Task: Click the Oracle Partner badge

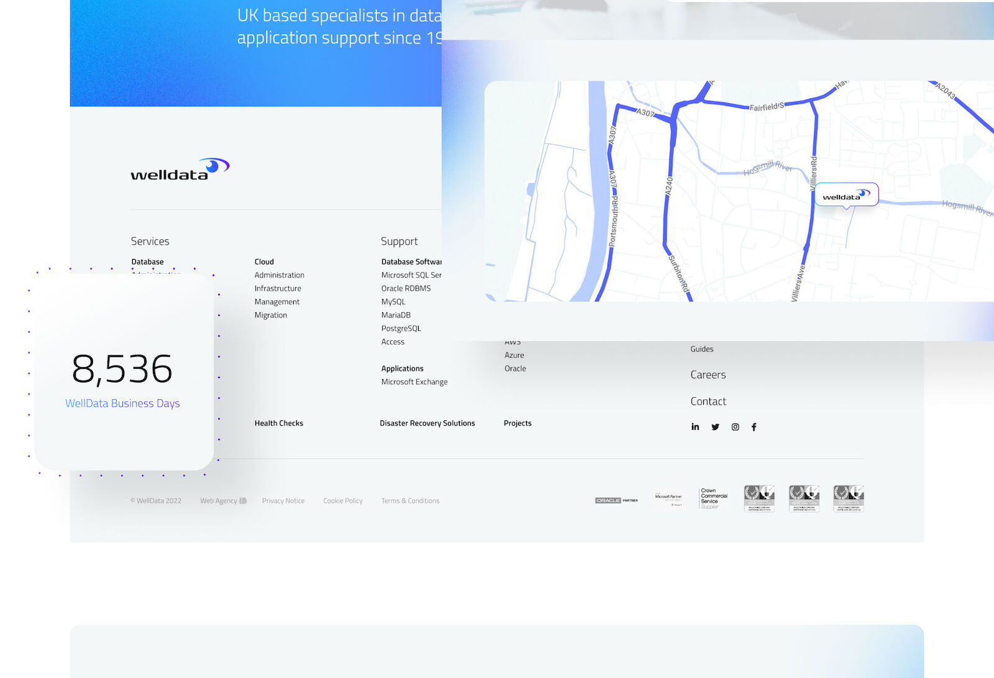Action: coord(616,500)
